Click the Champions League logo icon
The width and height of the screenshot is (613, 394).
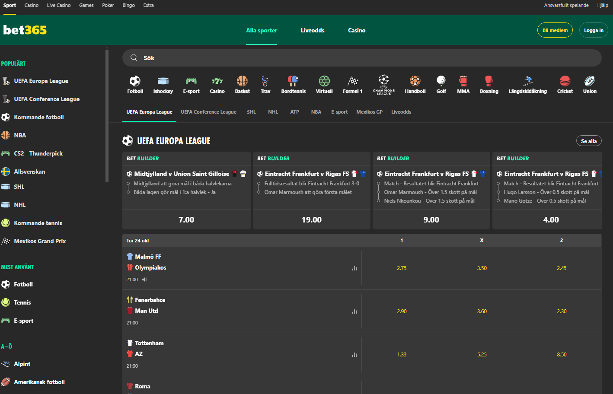coord(383,82)
